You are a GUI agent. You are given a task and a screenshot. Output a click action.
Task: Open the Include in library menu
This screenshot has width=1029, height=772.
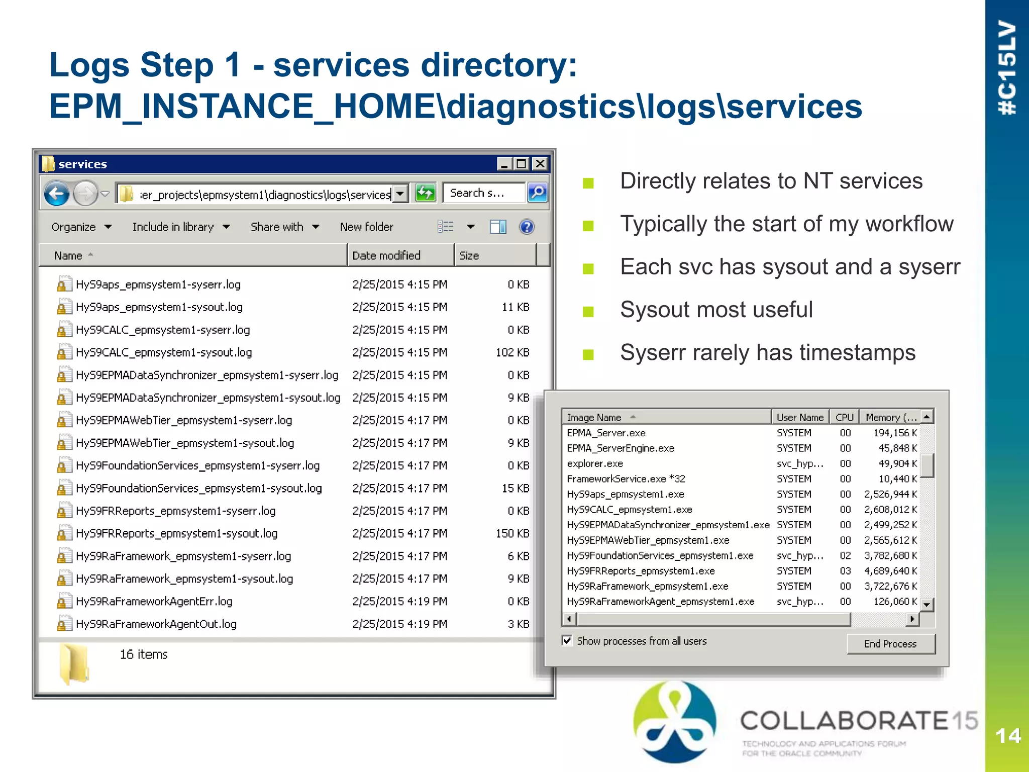point(181,227)
